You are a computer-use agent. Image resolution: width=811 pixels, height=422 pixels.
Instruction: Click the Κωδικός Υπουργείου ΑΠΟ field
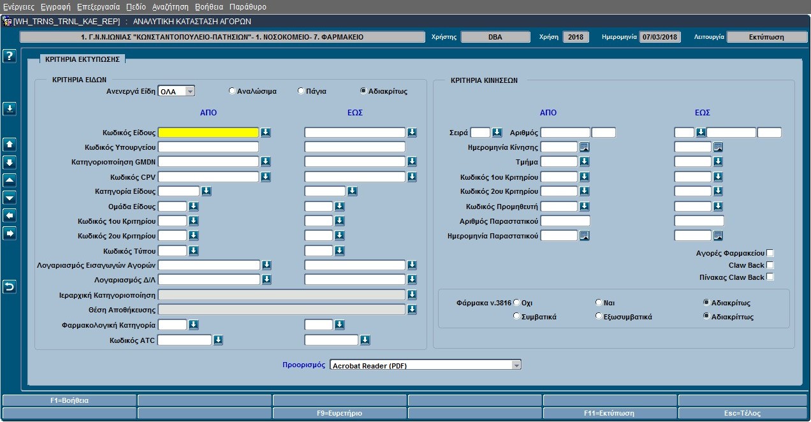coord(208,147)
